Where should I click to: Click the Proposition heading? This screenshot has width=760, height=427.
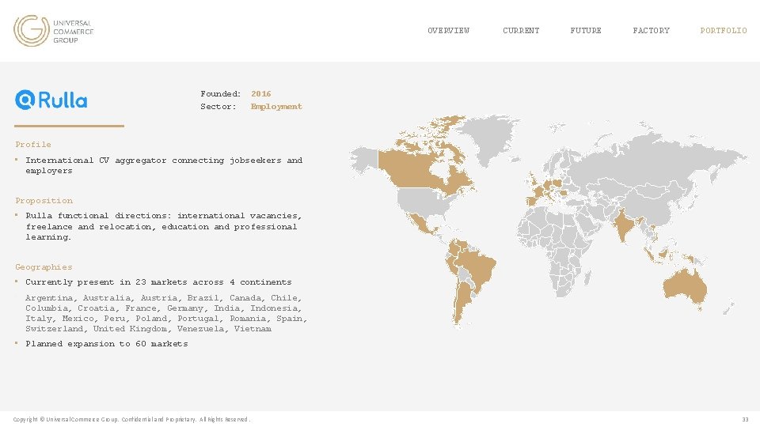coord(44,200)
